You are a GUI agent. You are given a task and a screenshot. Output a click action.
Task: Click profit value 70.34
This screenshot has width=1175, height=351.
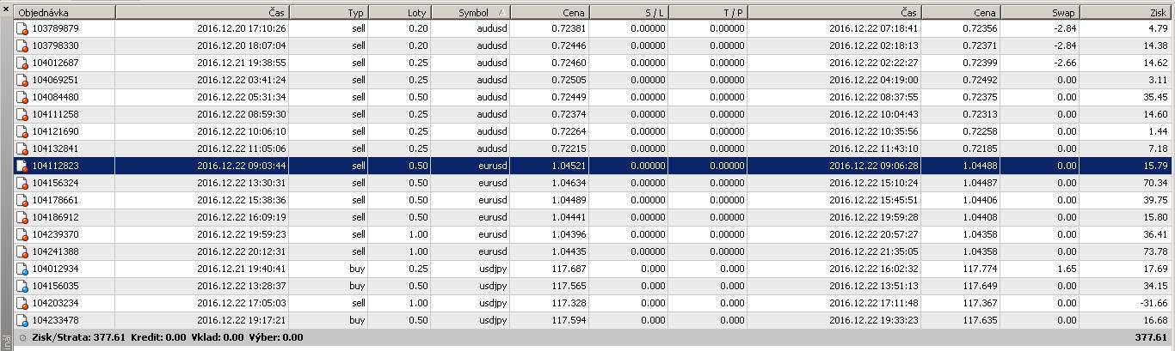(x=1154, y=183)
